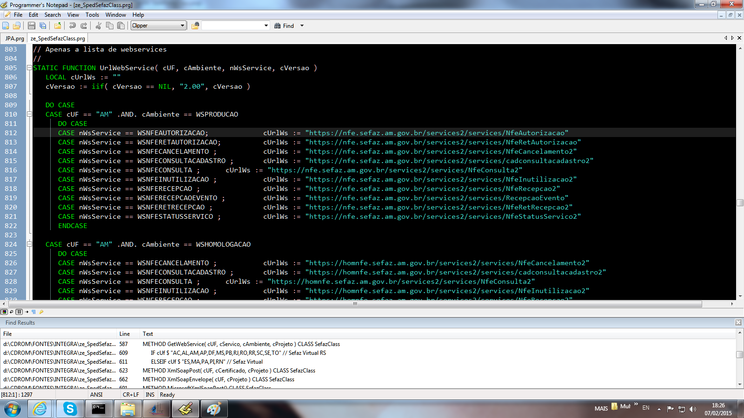744x418 pixels.
Task: Click the Cut scissors icon
Action: (99, 26)
